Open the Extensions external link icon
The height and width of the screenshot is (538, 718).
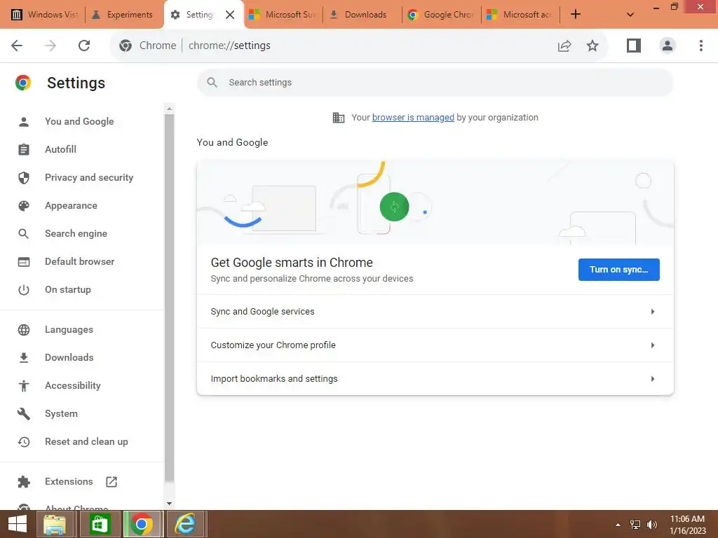pos(111,482)
